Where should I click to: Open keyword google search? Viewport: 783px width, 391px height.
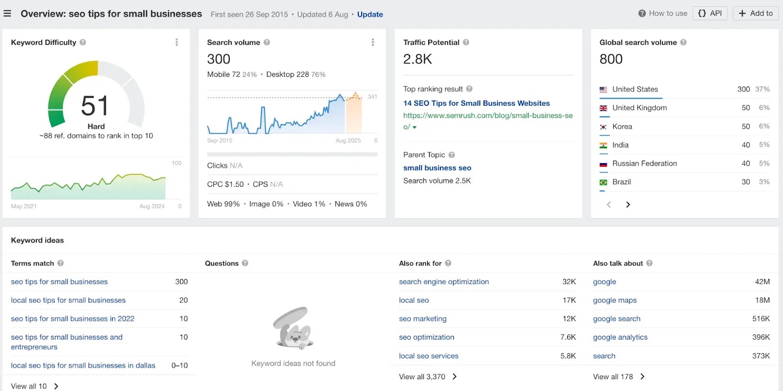click(617, 319)
